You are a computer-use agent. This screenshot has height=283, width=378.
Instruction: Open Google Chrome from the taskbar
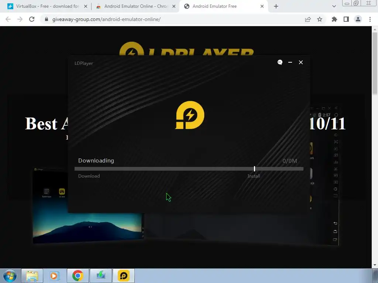pos(78,276)
